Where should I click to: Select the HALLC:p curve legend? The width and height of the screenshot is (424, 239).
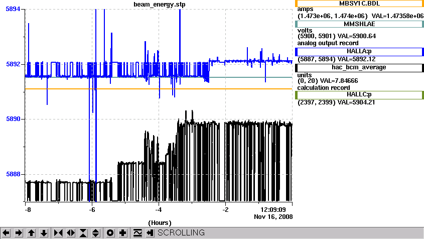359,95
